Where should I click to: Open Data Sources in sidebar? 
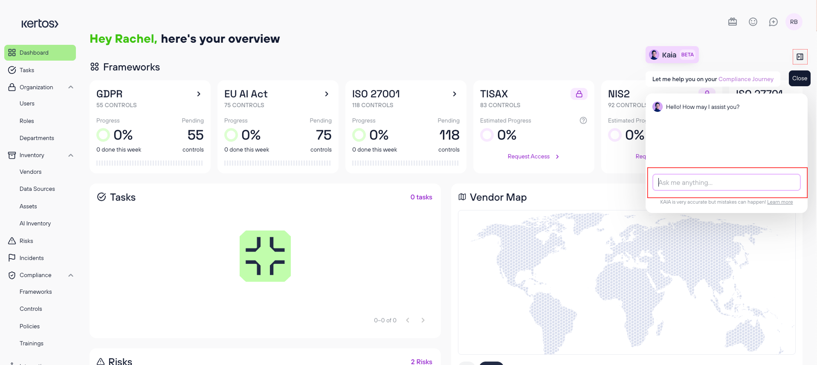pos(37,189)
